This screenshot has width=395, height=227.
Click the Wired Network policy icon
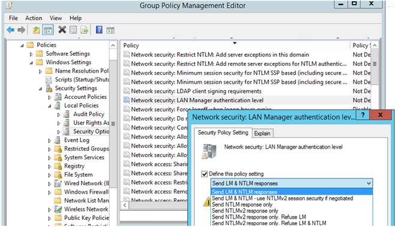pyautogui.click(x=58, y=183)
